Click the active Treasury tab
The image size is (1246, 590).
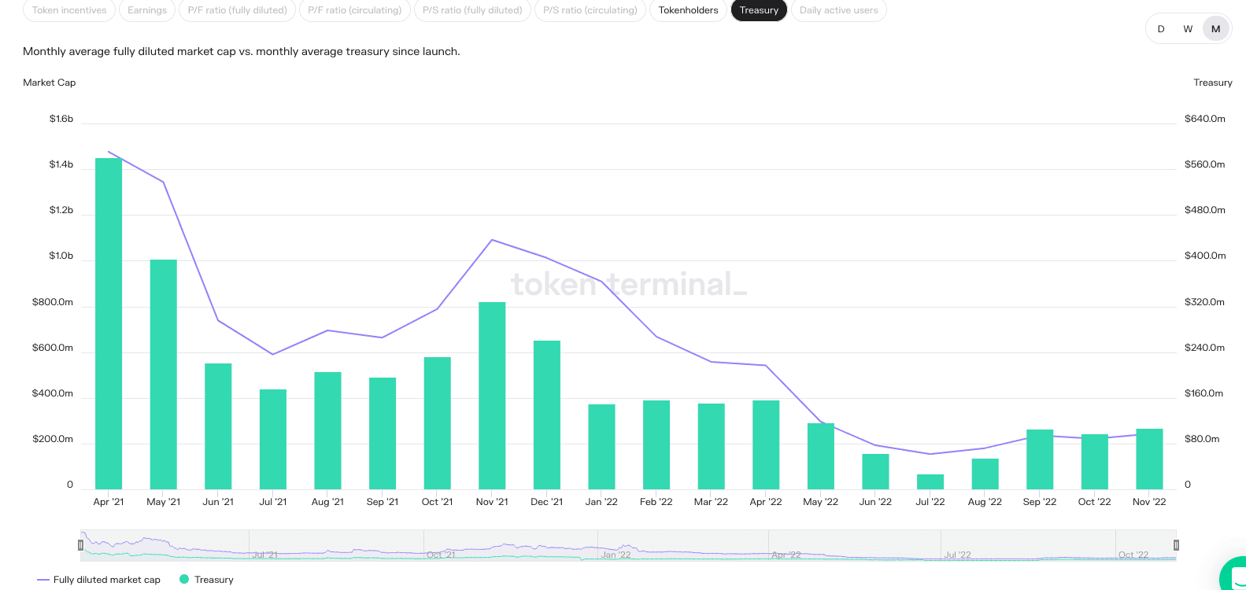point(759,10)
